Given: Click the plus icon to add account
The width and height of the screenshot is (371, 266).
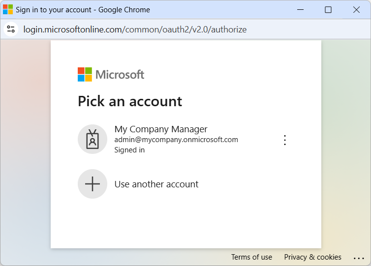Looking at the screenshot, I should (93, 184).
